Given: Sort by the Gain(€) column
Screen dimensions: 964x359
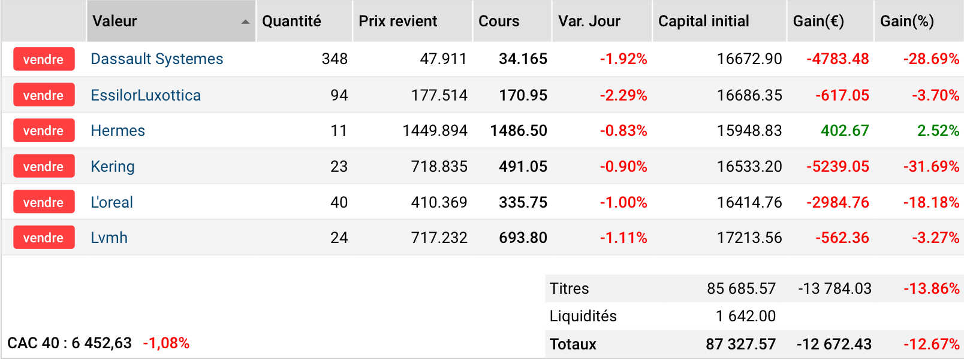Looking at the screenshot, I should 830,21.
